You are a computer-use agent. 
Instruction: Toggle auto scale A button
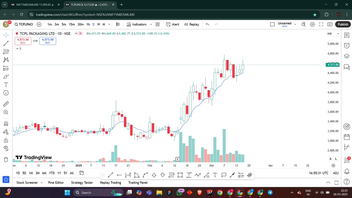(331, 159)
